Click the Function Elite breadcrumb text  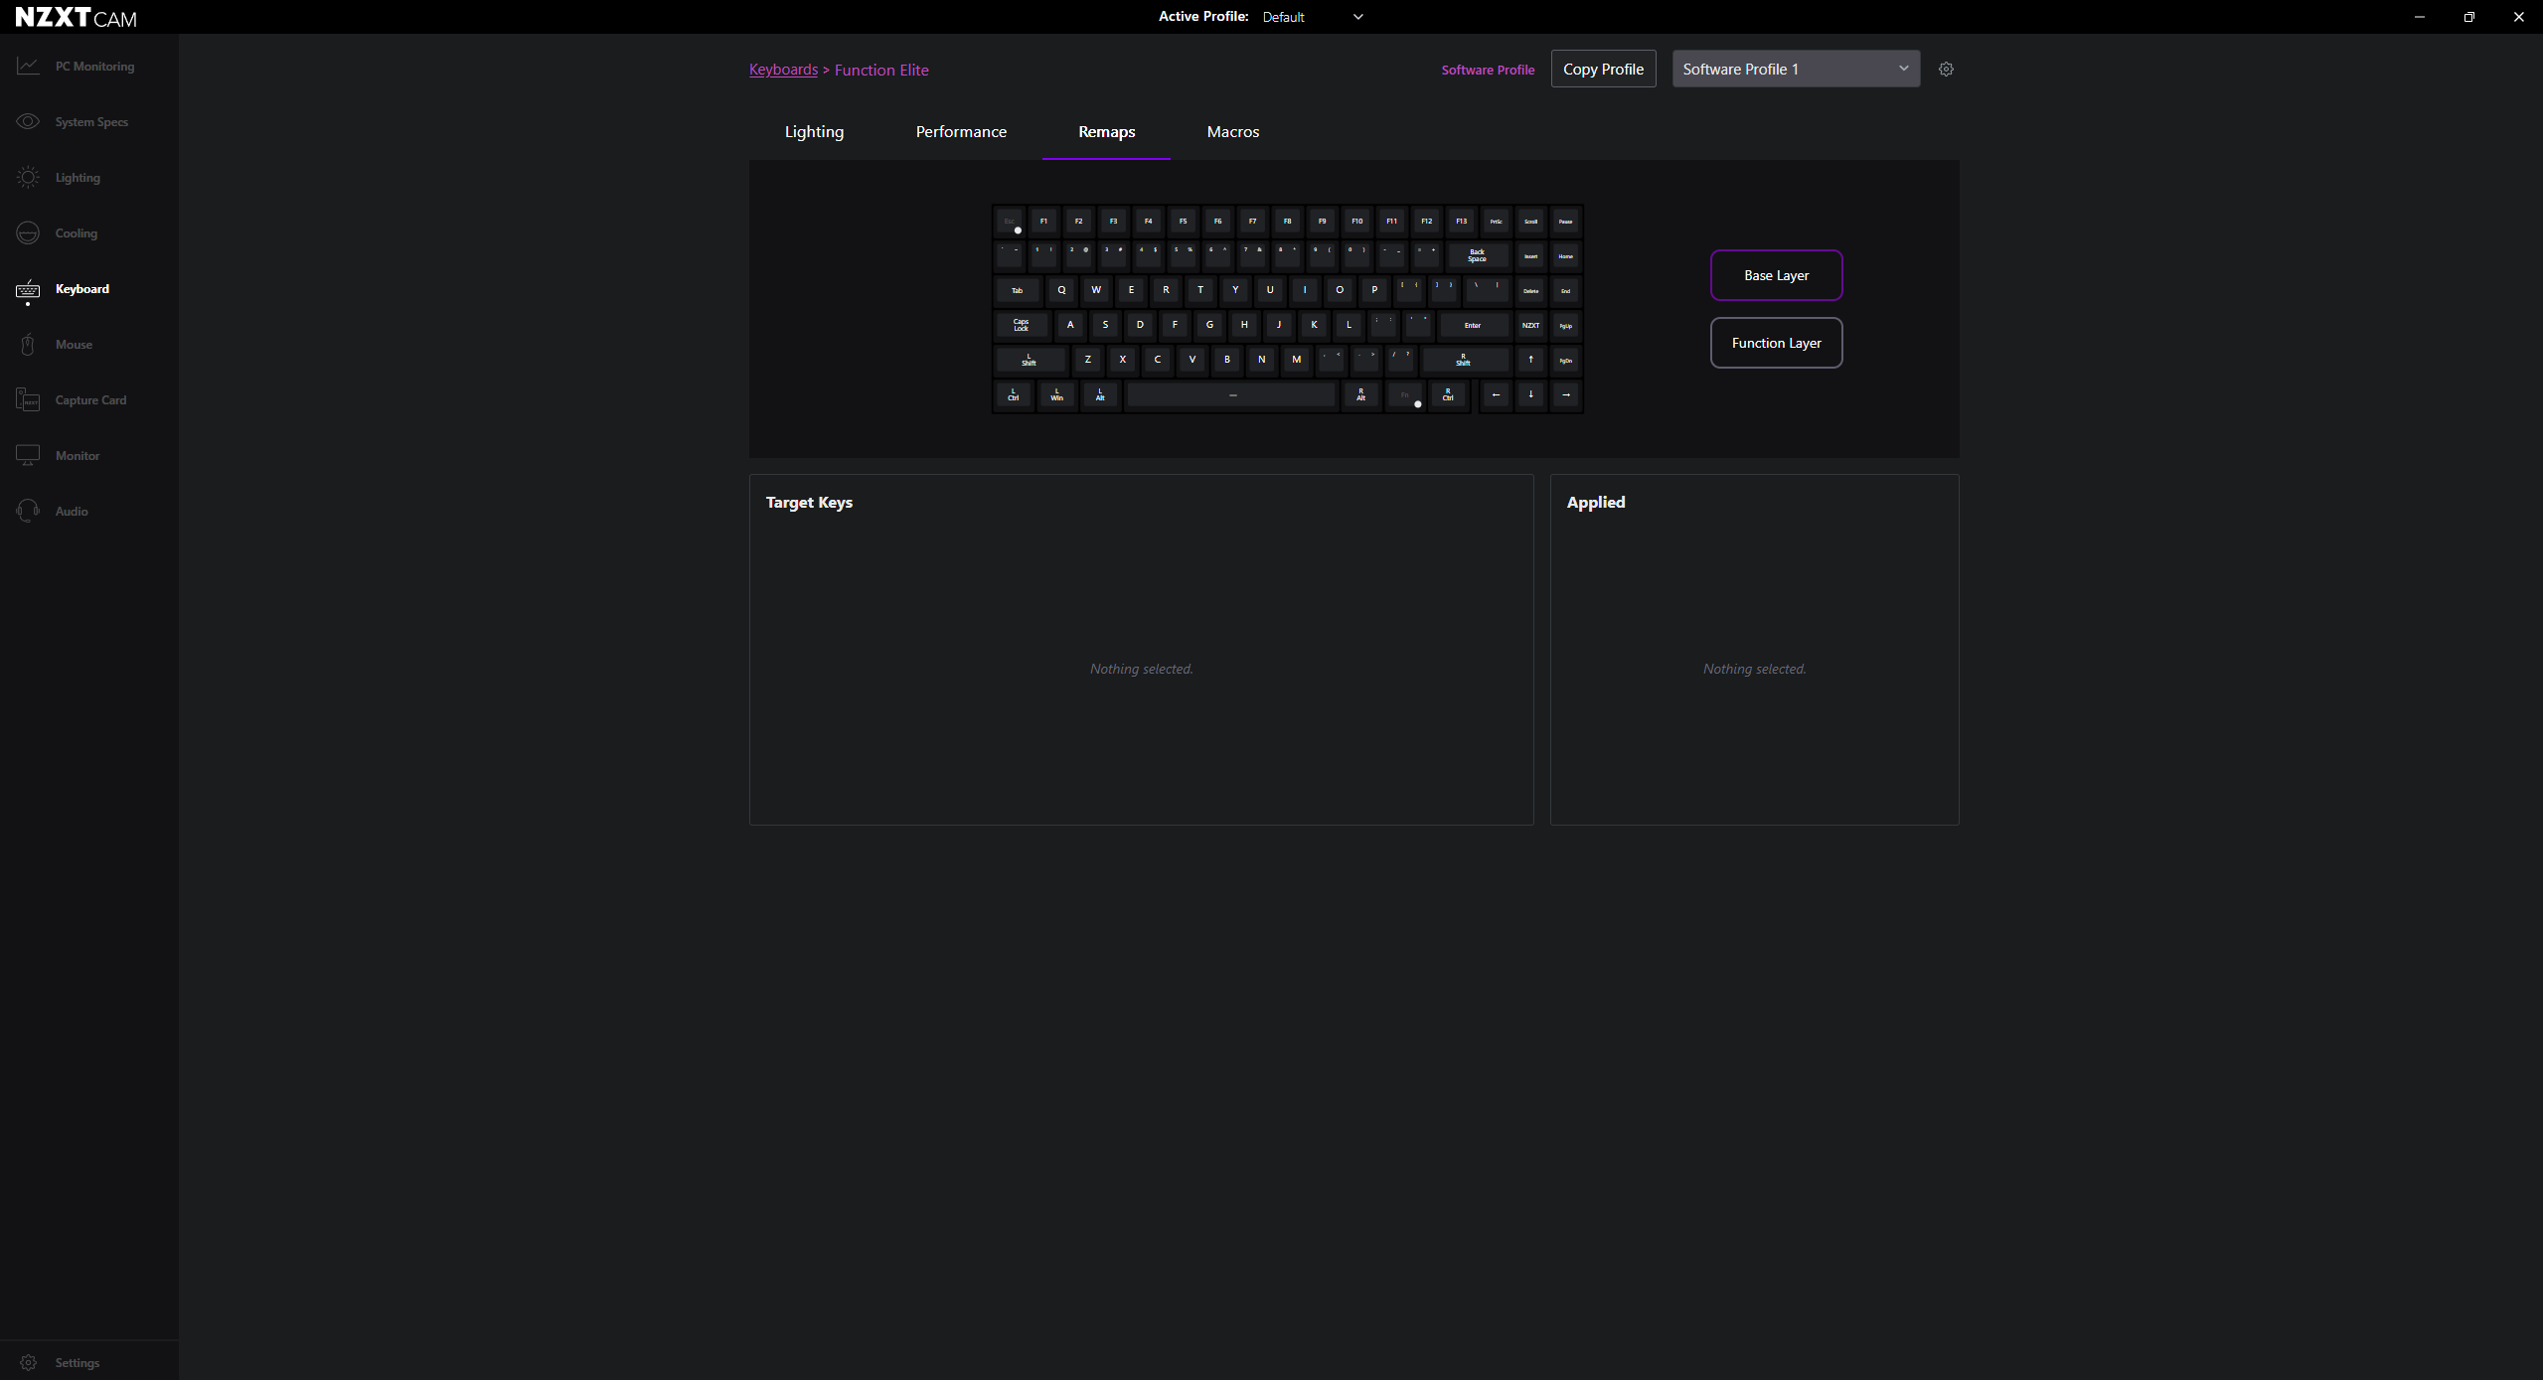point(881,70)
